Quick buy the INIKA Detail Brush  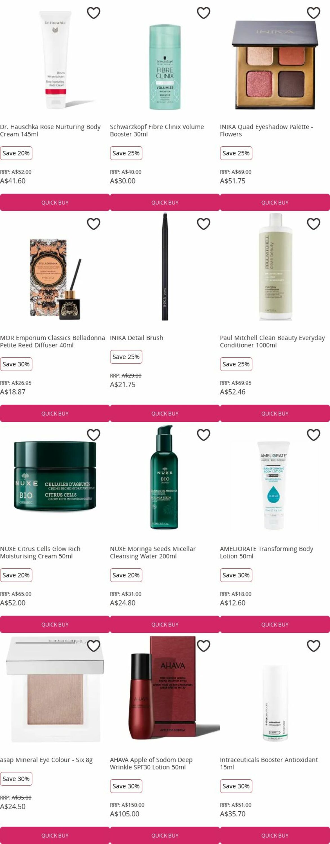coord(165,414)
